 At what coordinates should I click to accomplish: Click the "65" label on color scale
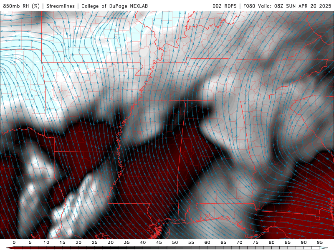pyautogui.click(x=223, y=242)
